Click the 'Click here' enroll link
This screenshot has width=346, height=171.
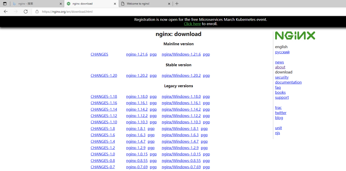[192, 24]
